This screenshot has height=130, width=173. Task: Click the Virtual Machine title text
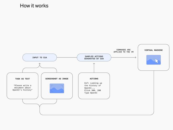(153, 50)
